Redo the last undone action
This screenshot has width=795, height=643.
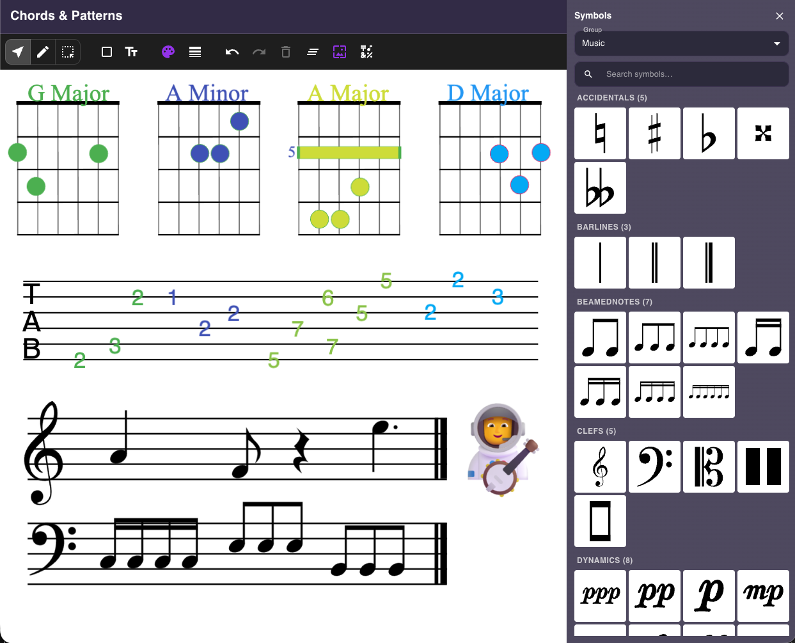[259, 52]
